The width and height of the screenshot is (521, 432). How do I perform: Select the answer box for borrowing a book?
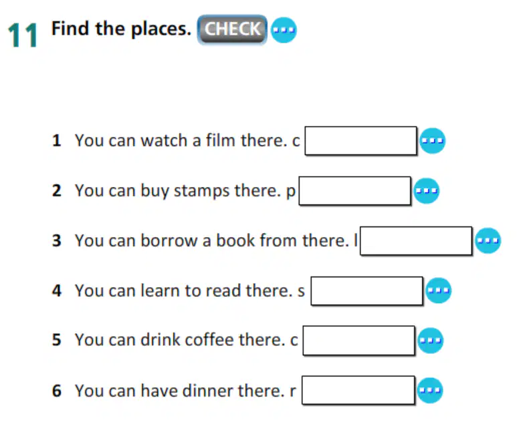coord(416,241)
